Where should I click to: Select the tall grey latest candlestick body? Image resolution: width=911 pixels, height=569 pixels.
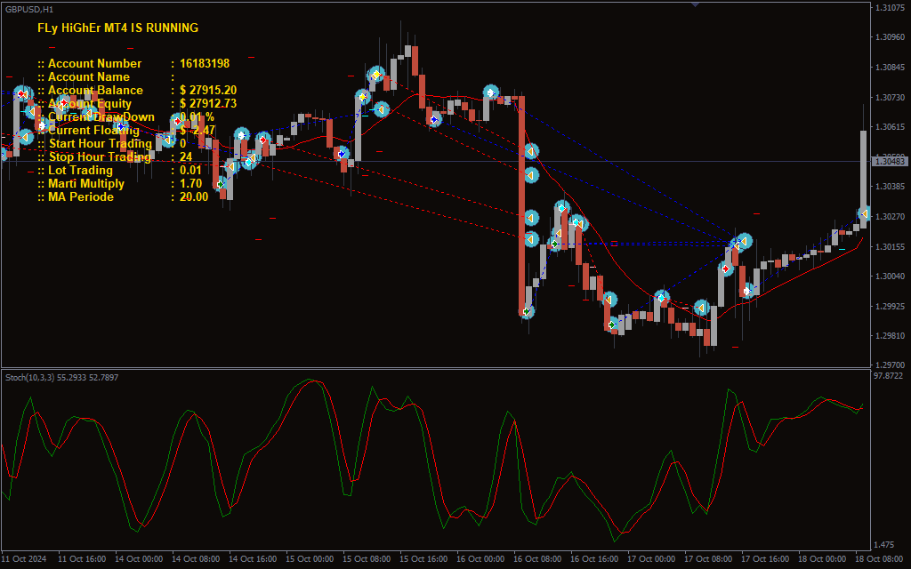pos(863,173)
